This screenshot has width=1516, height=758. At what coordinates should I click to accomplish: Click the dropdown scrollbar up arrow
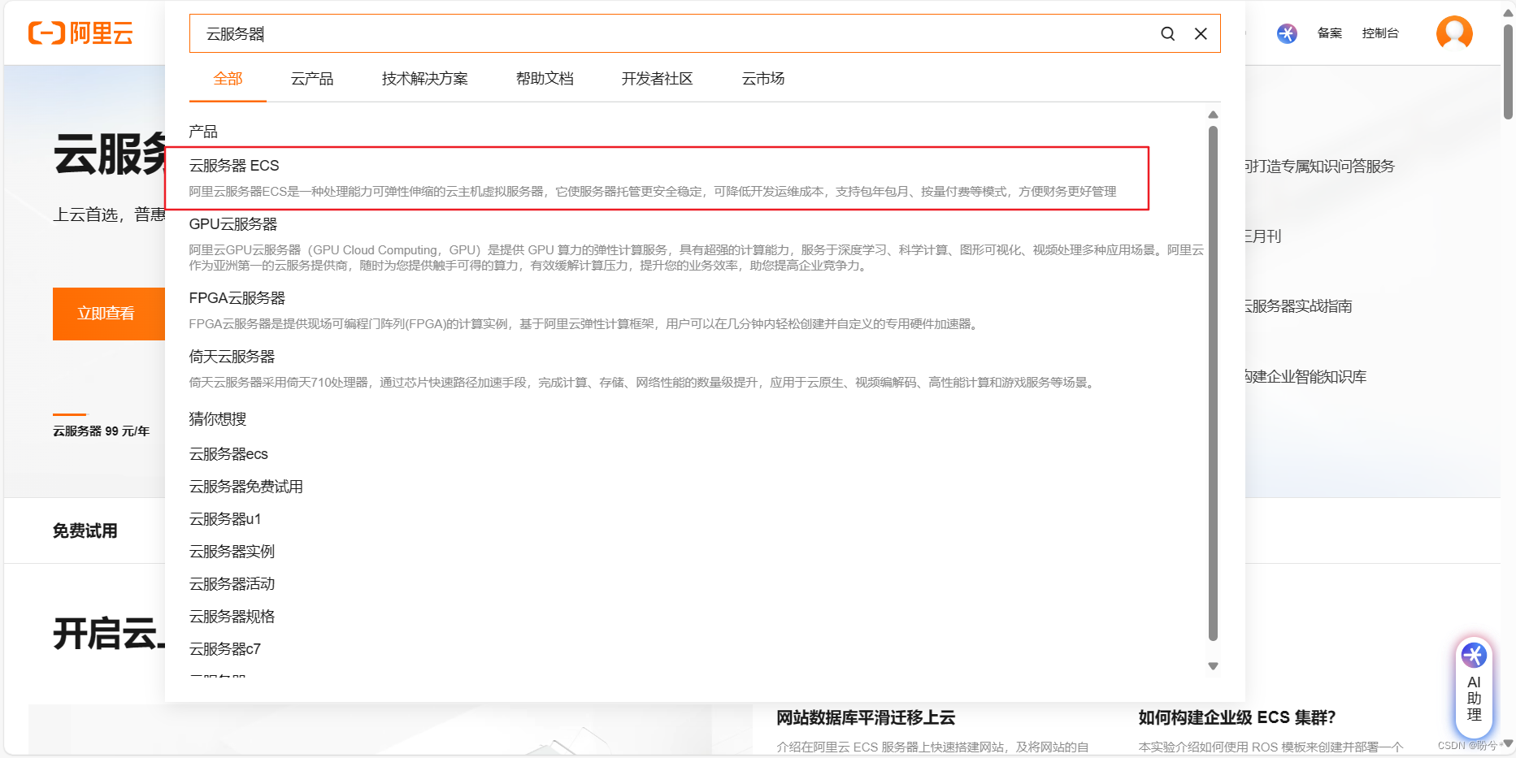pos(1213,115)
